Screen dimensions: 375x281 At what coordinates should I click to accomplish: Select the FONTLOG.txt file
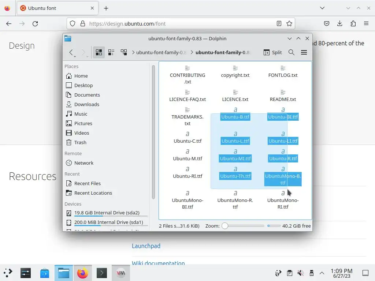tap(283, 72)
